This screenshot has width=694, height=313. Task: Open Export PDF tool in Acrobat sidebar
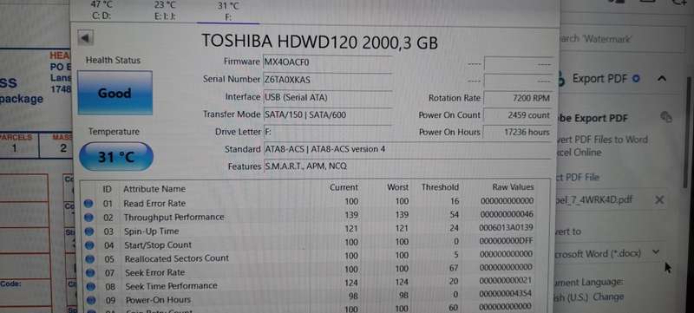point(600,79)
